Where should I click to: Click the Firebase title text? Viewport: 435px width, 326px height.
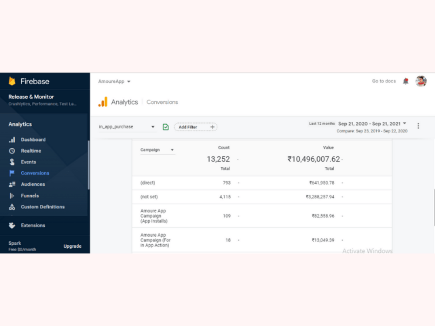click(35, 81)
